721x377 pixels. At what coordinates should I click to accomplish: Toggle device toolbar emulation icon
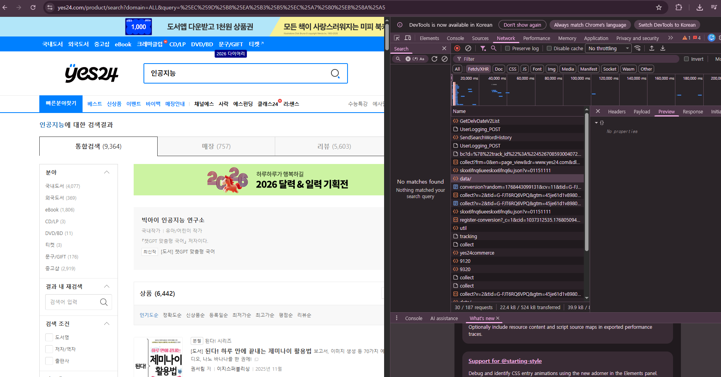[408, 38]
